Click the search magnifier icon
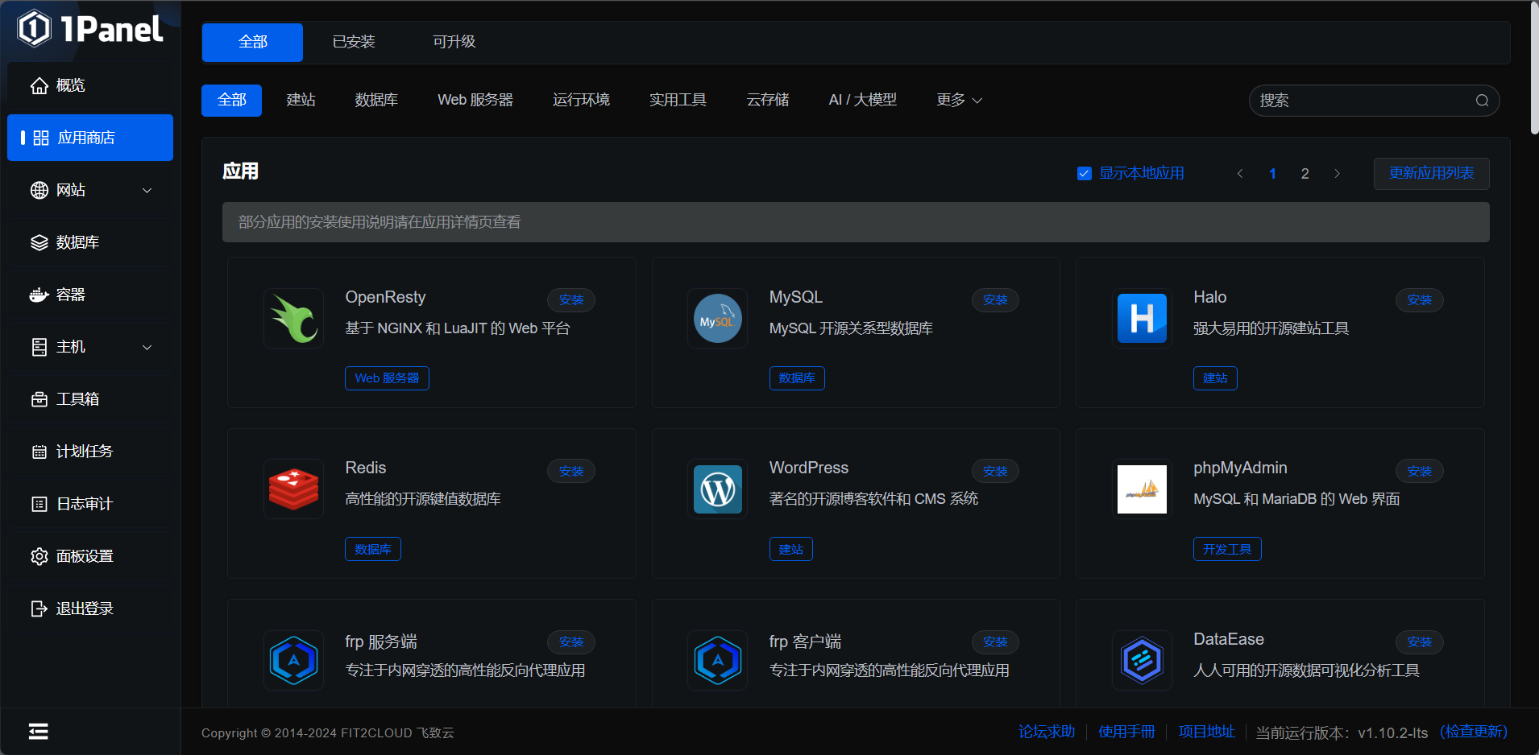This screenshot has width=1539, height=755. click(x=1482, y=101)
